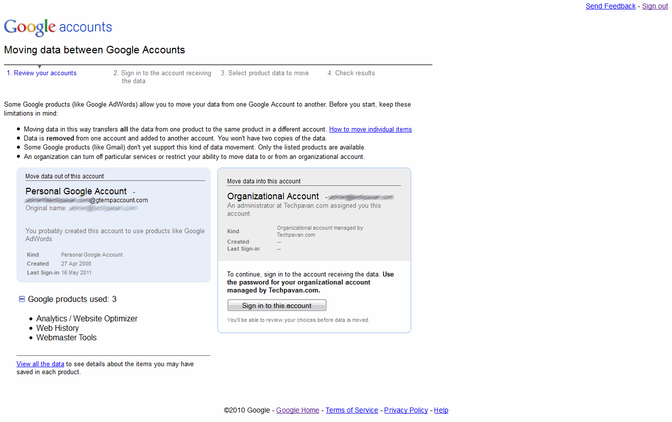The height and width of the screenshot is (422, 672).
Task: Click the Move data into this account label
Action: (264, 181)
